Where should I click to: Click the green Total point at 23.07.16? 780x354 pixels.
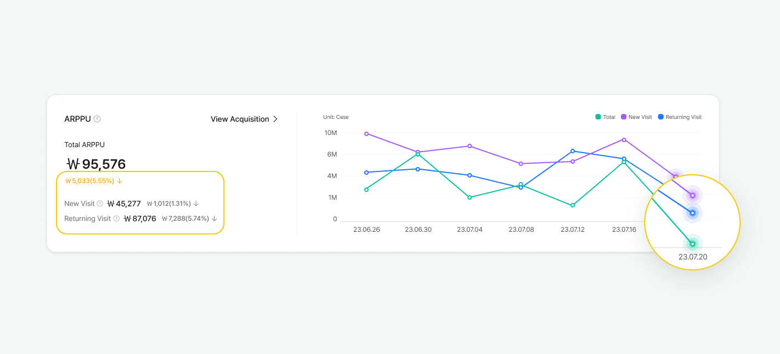point(624,162)
